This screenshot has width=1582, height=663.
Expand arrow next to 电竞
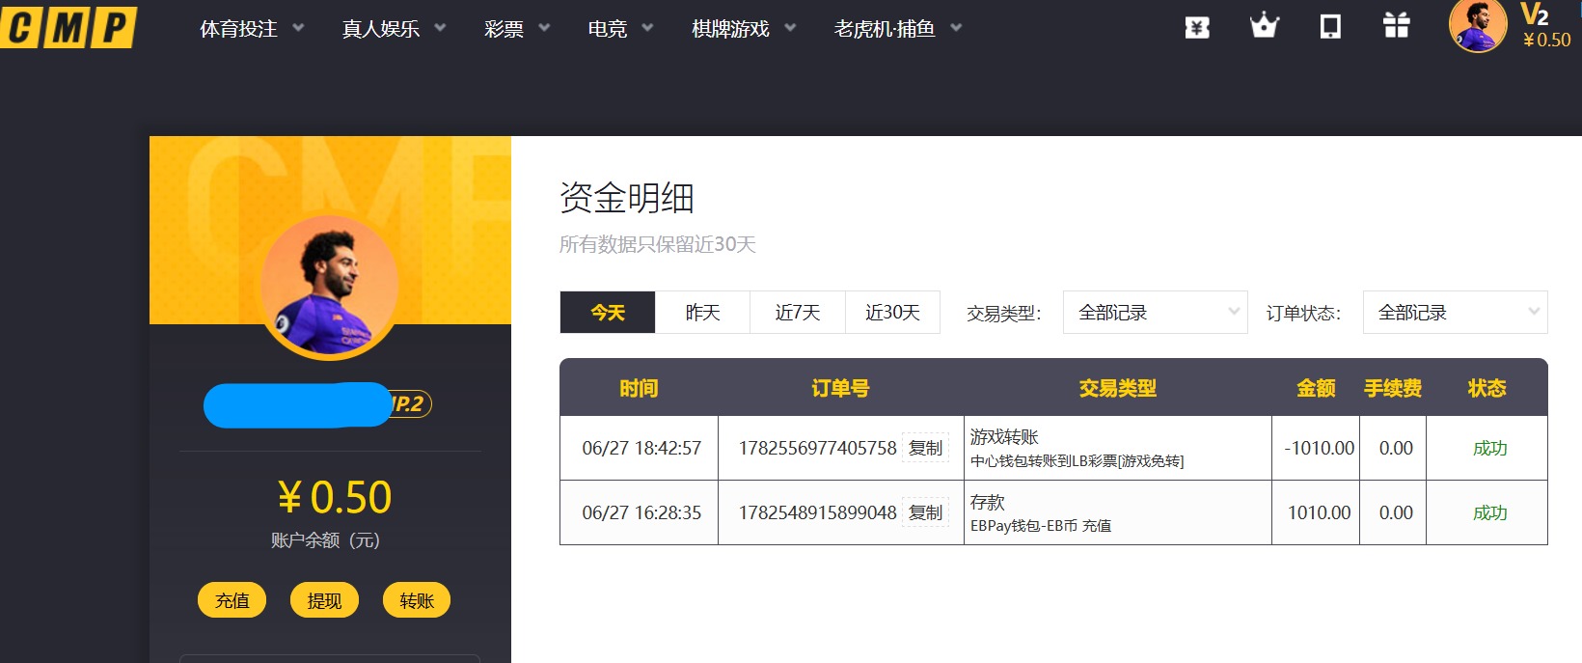point(647,28)
